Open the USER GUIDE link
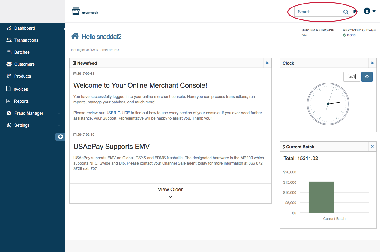The width and height of the screenshot is (380, 252). 118,113
